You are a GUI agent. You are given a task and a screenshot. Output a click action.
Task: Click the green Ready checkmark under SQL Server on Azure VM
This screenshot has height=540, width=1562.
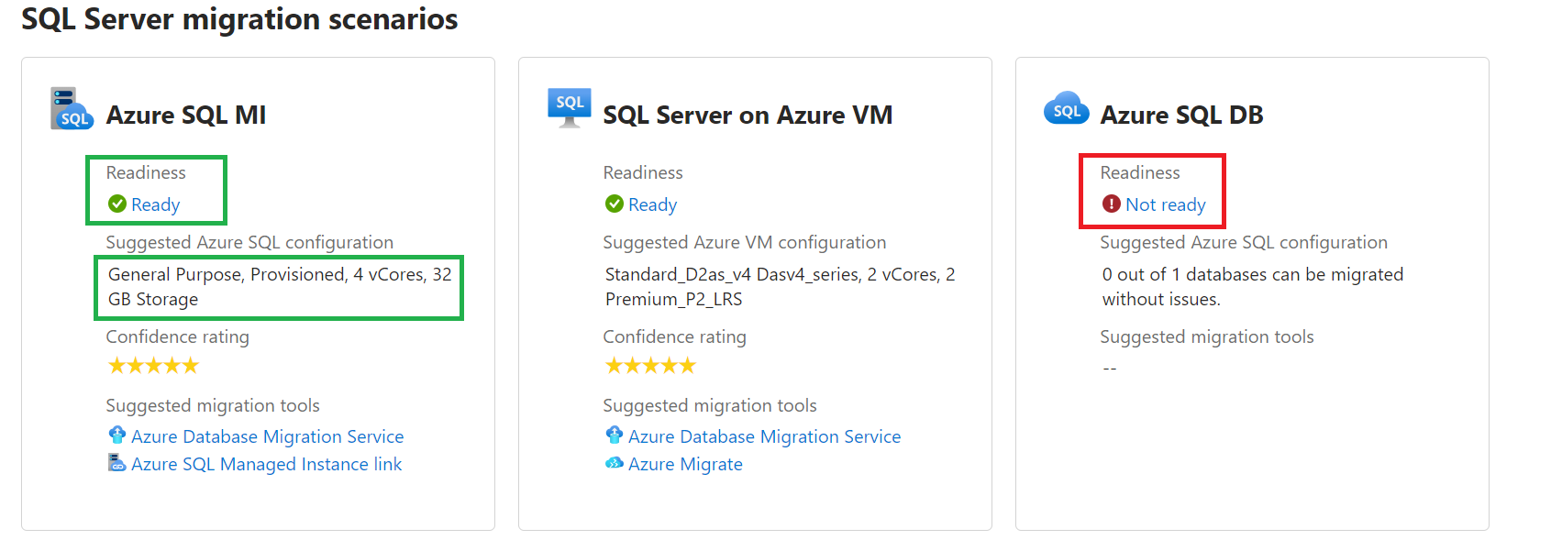coord(615,204)
